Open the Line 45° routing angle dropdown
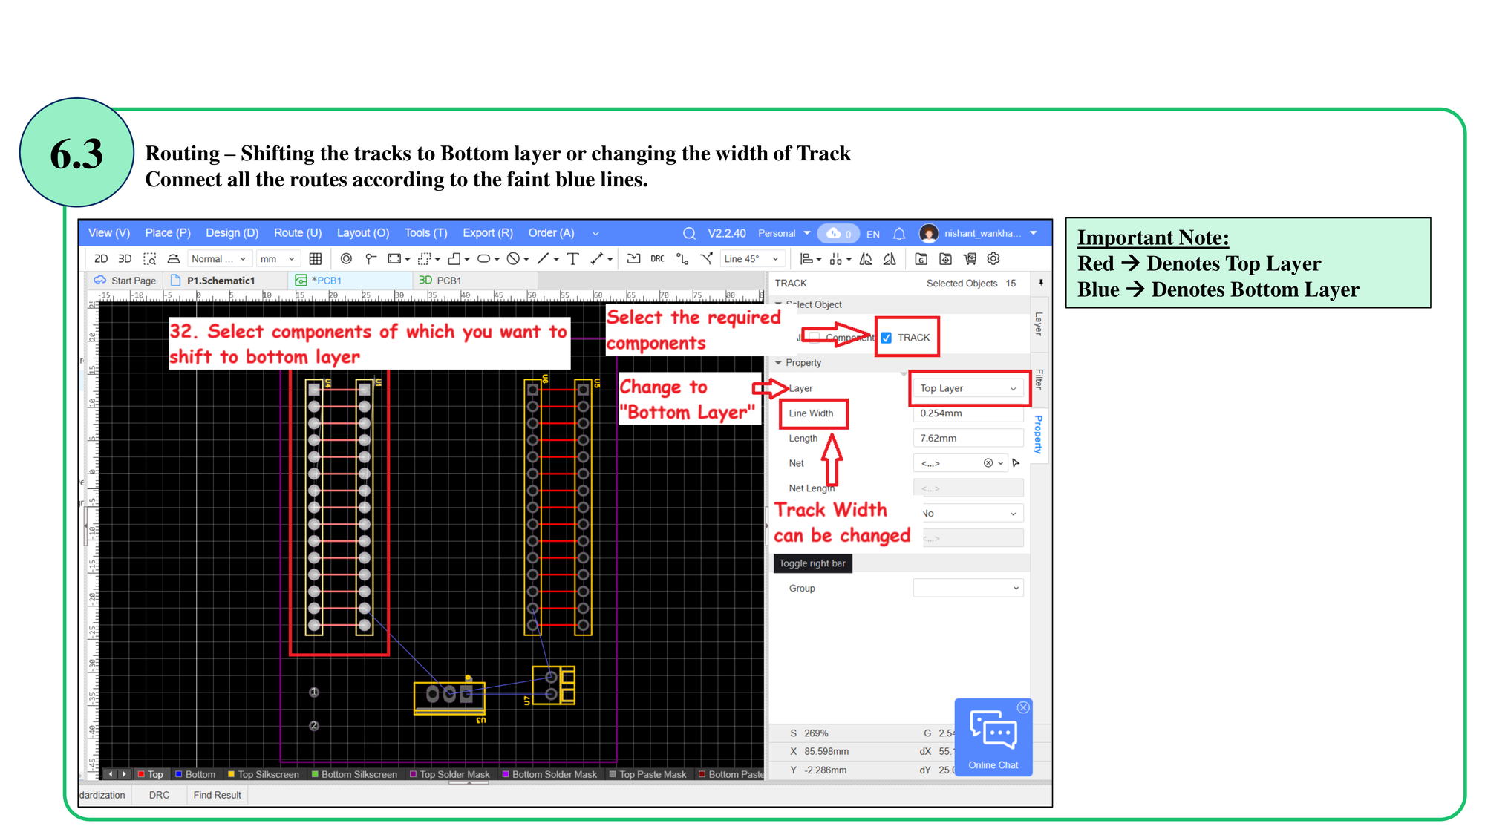This screenshot has height=835, width=1485. click(751, 259)
